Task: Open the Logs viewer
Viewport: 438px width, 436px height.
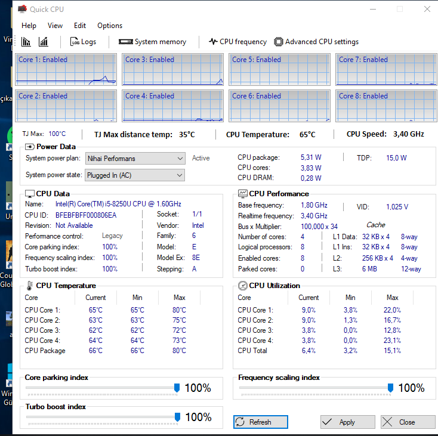Action: click(83, 42)
